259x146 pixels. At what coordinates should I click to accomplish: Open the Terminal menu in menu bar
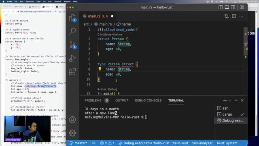point(57,2)
